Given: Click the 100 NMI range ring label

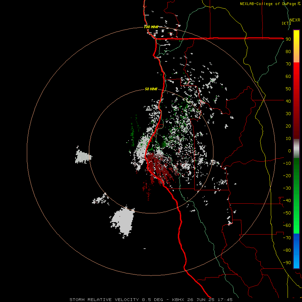Looking at the screenshot, I should [x=151, y=27].
